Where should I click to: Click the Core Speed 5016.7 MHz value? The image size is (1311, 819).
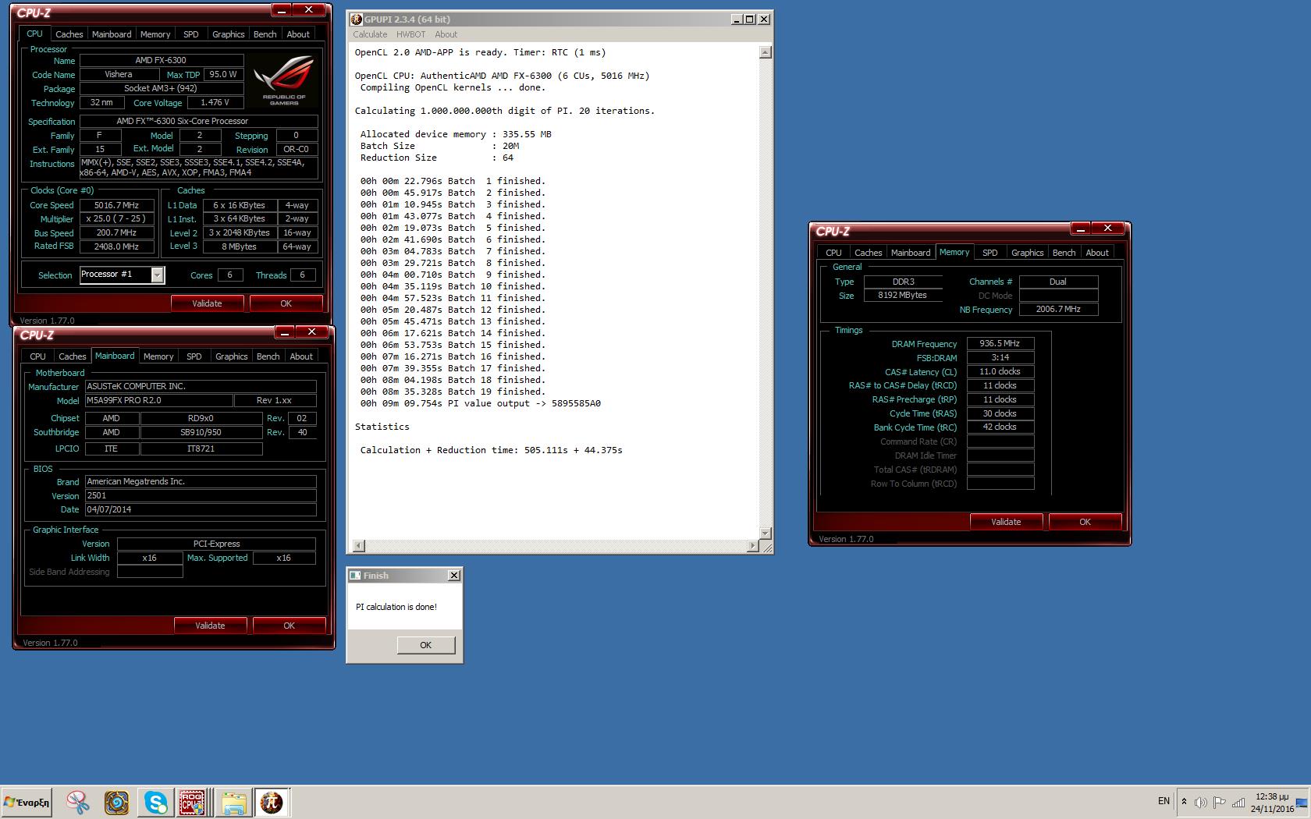tap(116, 205)
